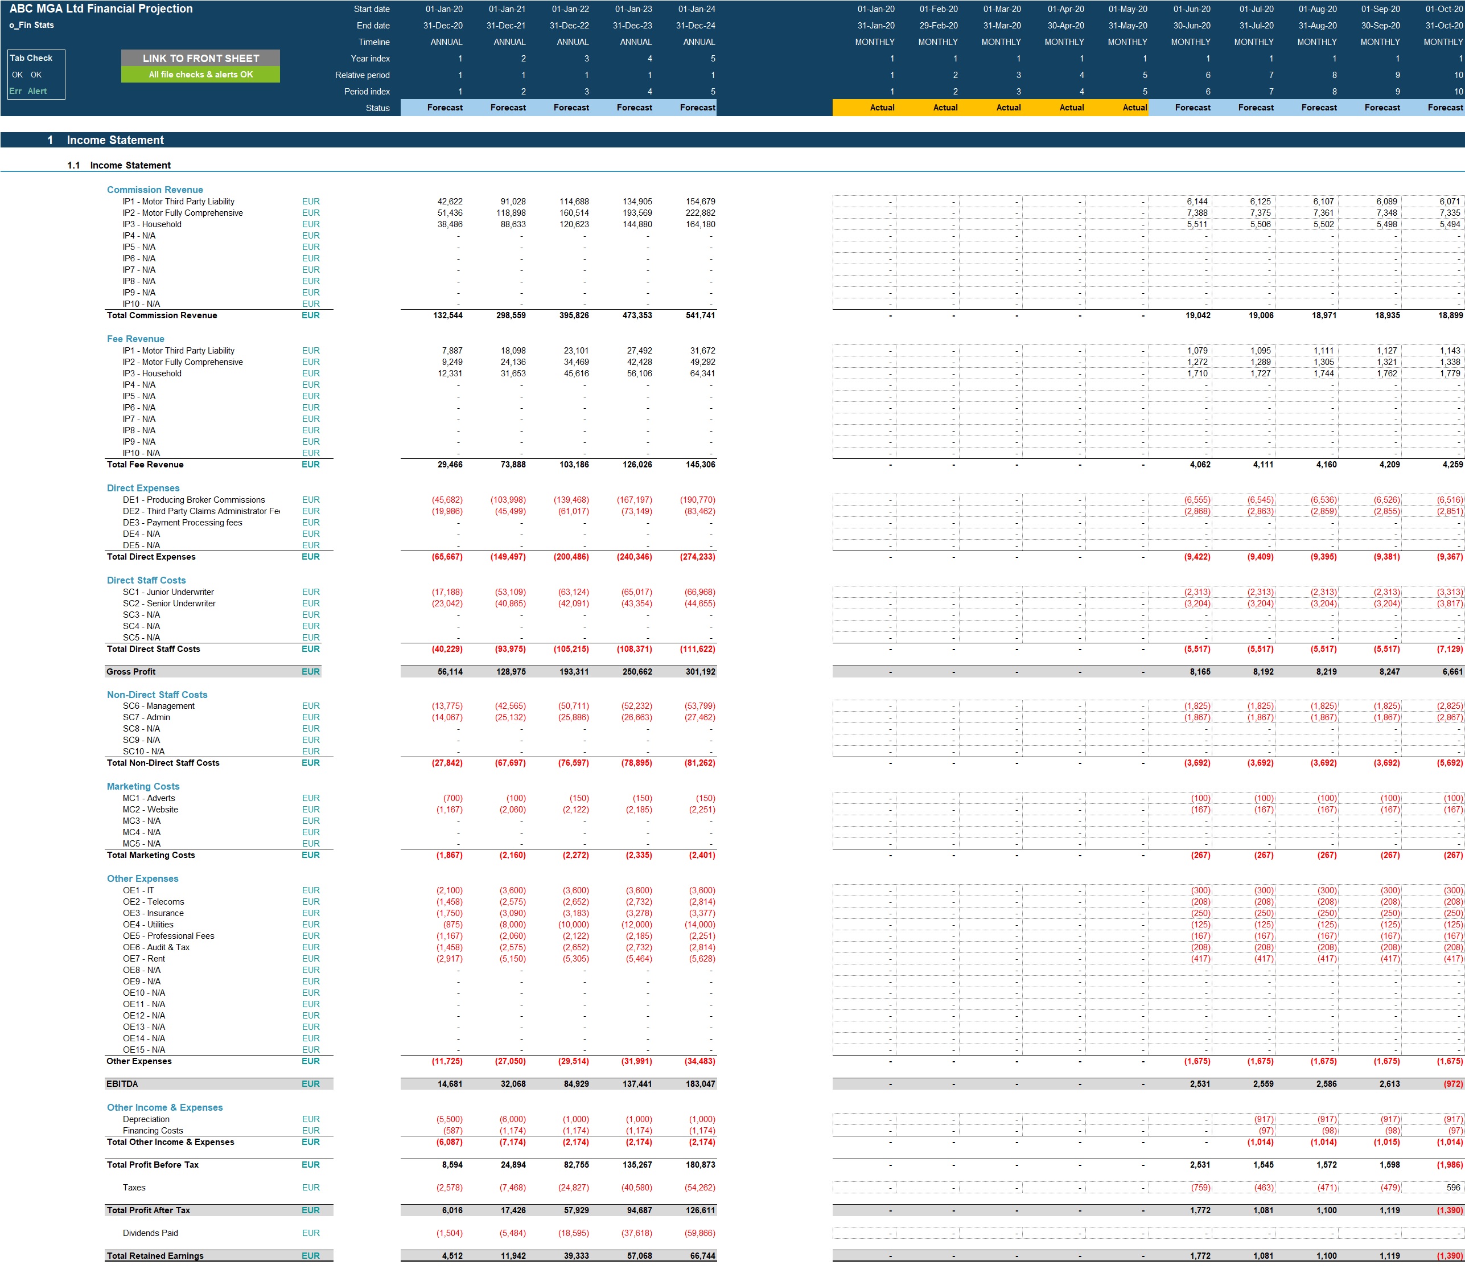The image size is (1465, 1273).
Task: Click the Status row label
Action: pyautogui.click(x=378, y=108)
